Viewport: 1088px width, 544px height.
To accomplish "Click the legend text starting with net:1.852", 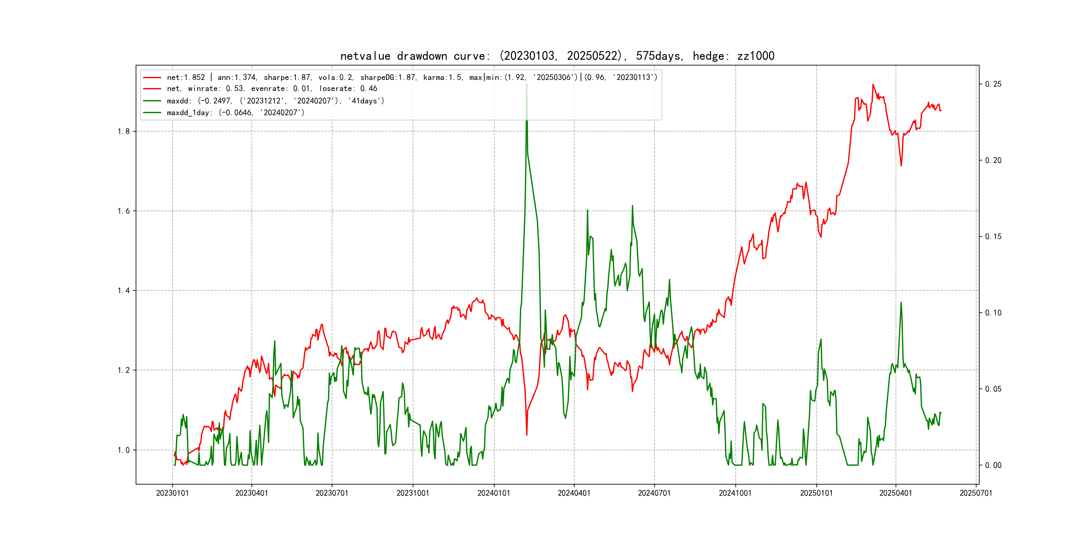I will (x=412, y=78).
